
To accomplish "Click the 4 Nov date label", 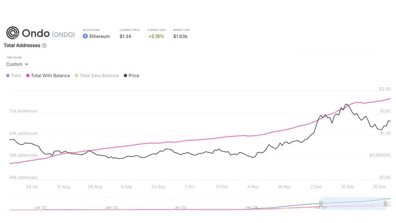I will [253, 187].
